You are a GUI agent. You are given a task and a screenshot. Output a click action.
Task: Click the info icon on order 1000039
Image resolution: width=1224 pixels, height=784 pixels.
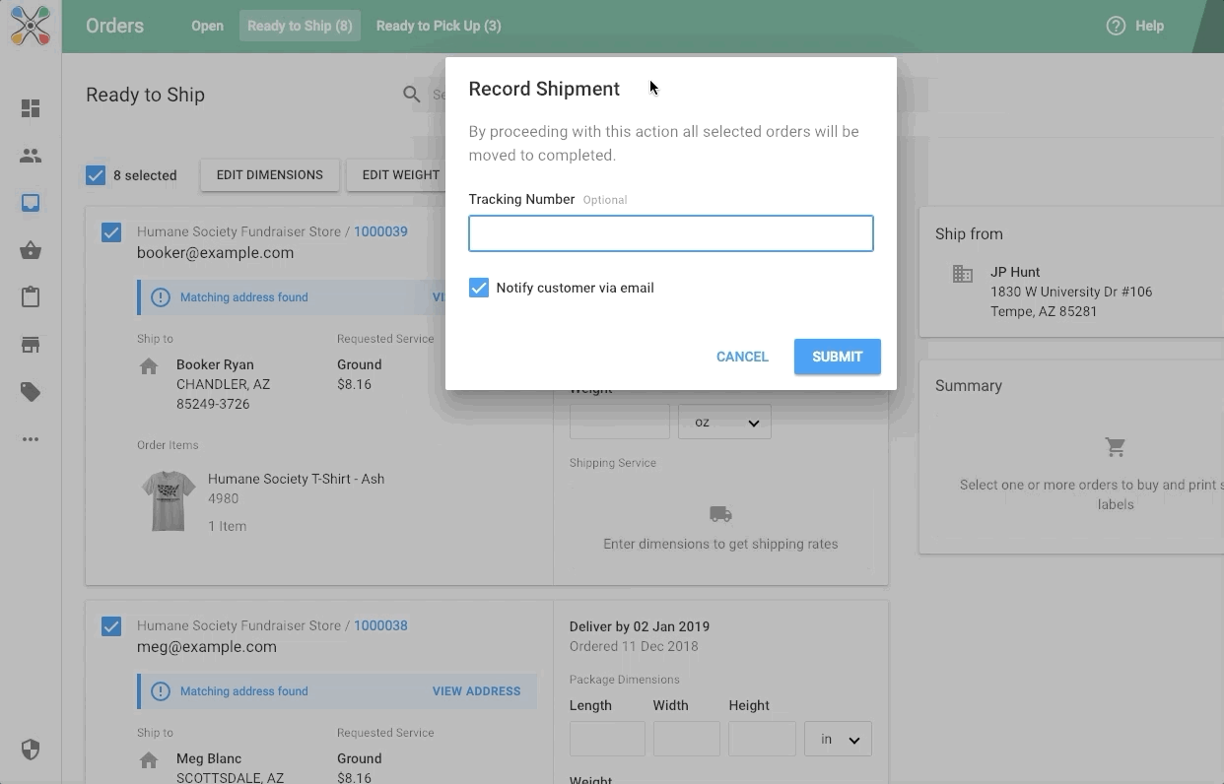tap(160, 297)
